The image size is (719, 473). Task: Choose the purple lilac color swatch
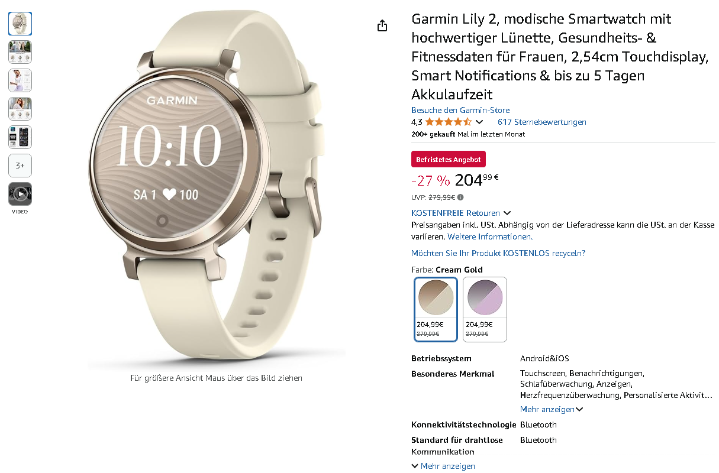(x=485, y=309)
